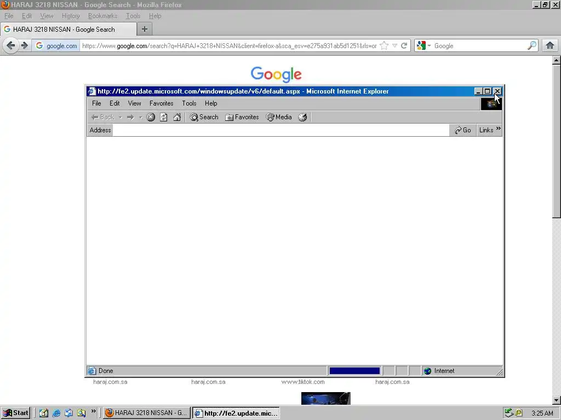
Task: Click the Windows logo throbber in IE
Action: pos(491,103)
